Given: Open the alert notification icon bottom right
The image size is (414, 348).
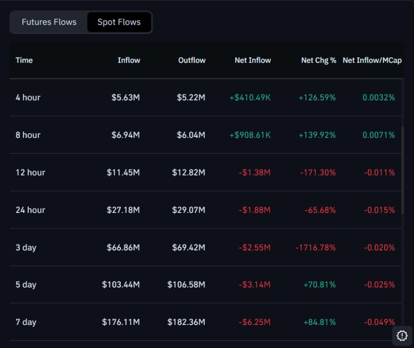Looking at the screenshot, I should point(402,336).
